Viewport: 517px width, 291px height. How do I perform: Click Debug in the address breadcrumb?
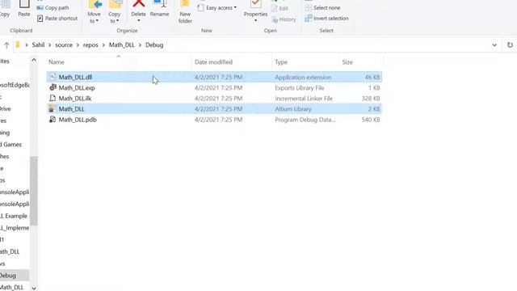tap(154, 45)
